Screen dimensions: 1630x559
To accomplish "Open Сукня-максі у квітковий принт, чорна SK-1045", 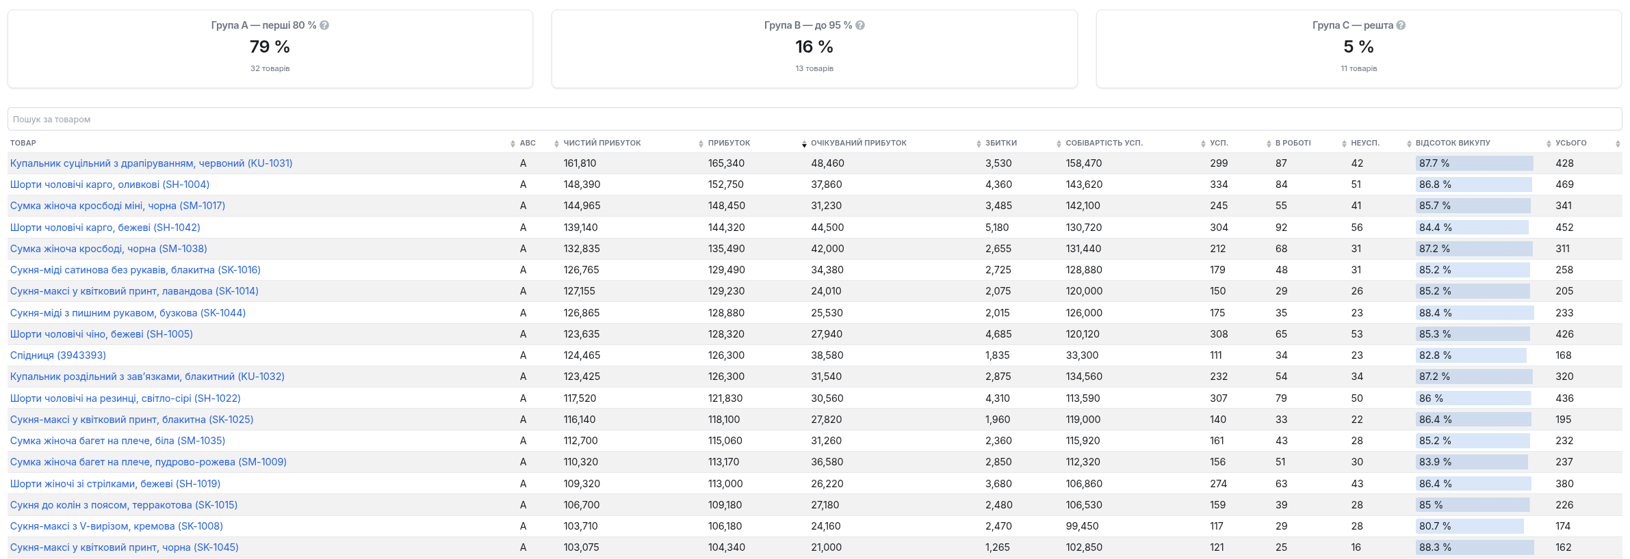I will pyautogui.click(x=125, y=547).
